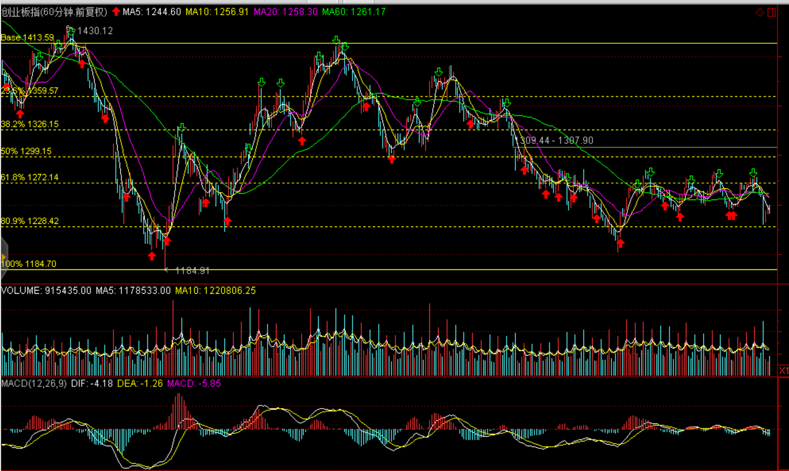
Task: Click the red up arrow above the 1184.91 low
Action: tap(167, 241)
